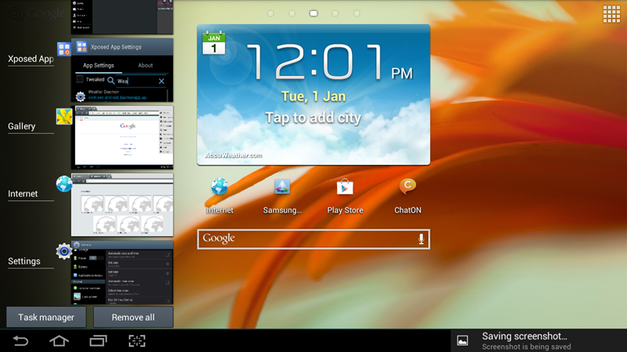Tap the screenshot capture button
The height and width of the screenshot is (352, 627).
pyautogui.click(x=136, y=341)
